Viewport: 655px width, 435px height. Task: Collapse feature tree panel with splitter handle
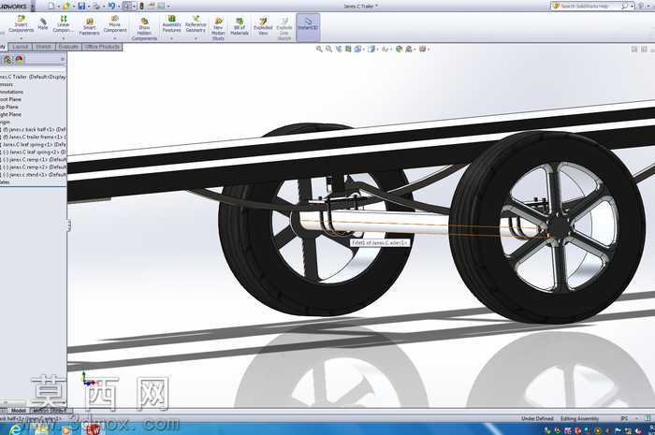pos(68,225)
